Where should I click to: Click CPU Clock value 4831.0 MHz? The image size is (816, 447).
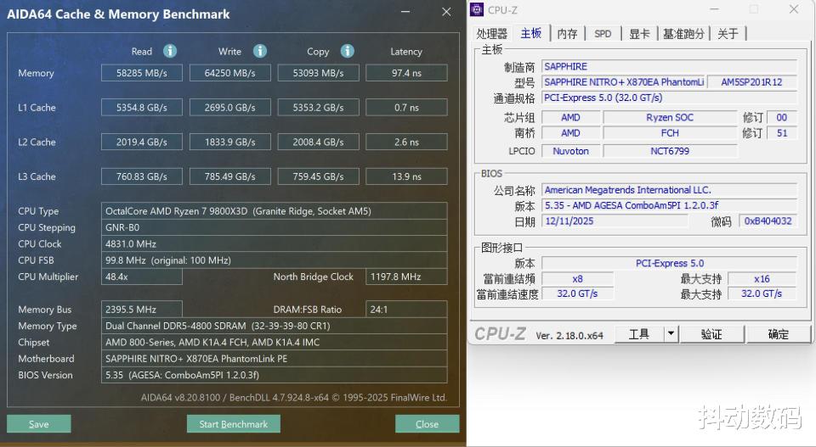point(275,243)
